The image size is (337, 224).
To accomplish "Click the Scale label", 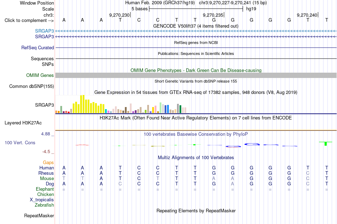I will point(48,9).
